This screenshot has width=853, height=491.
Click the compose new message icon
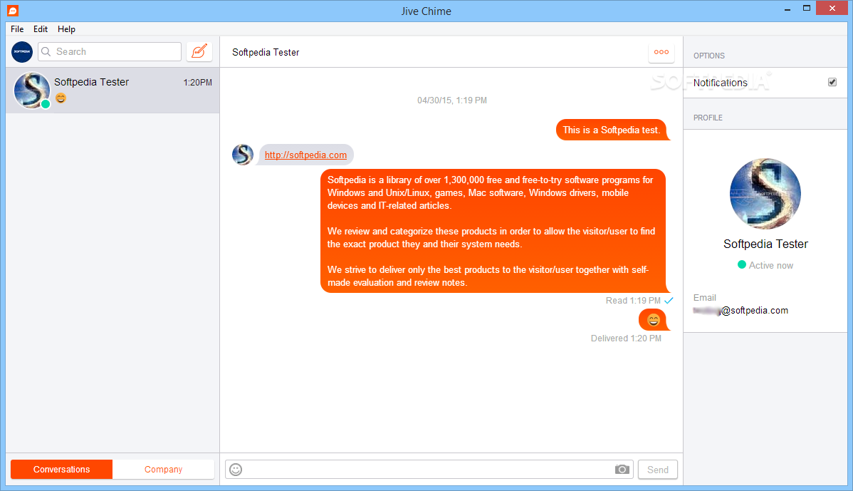[x=199, y=52]
